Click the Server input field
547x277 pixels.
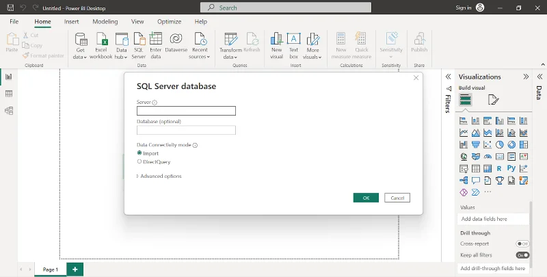[186, 111]
